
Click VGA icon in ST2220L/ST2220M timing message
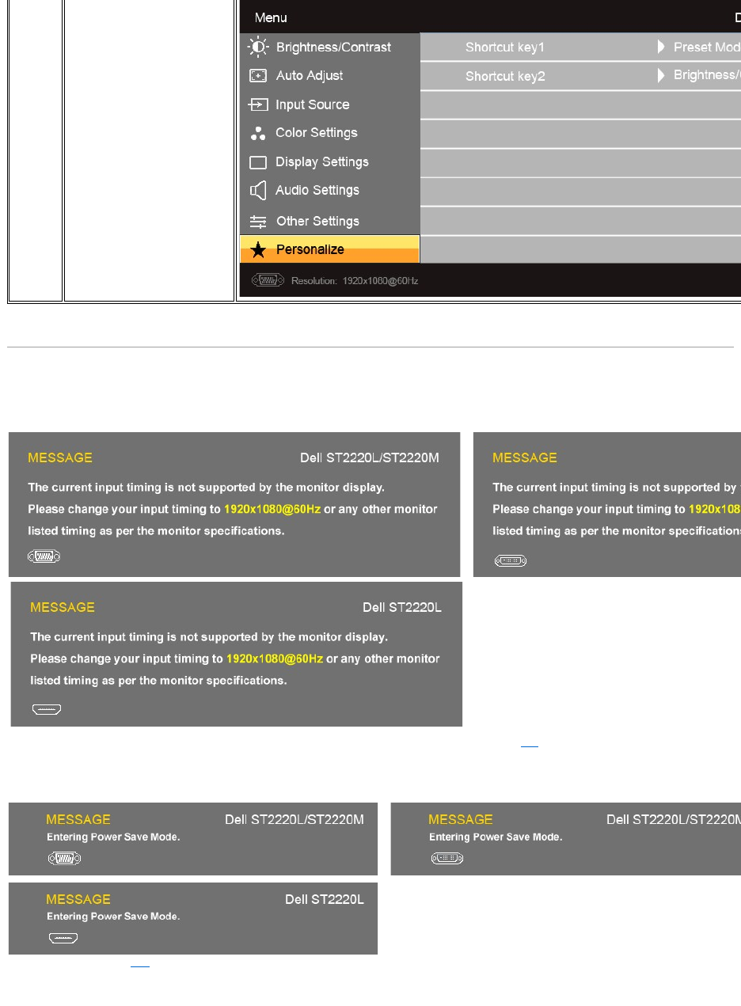click(x=44, y=556)
